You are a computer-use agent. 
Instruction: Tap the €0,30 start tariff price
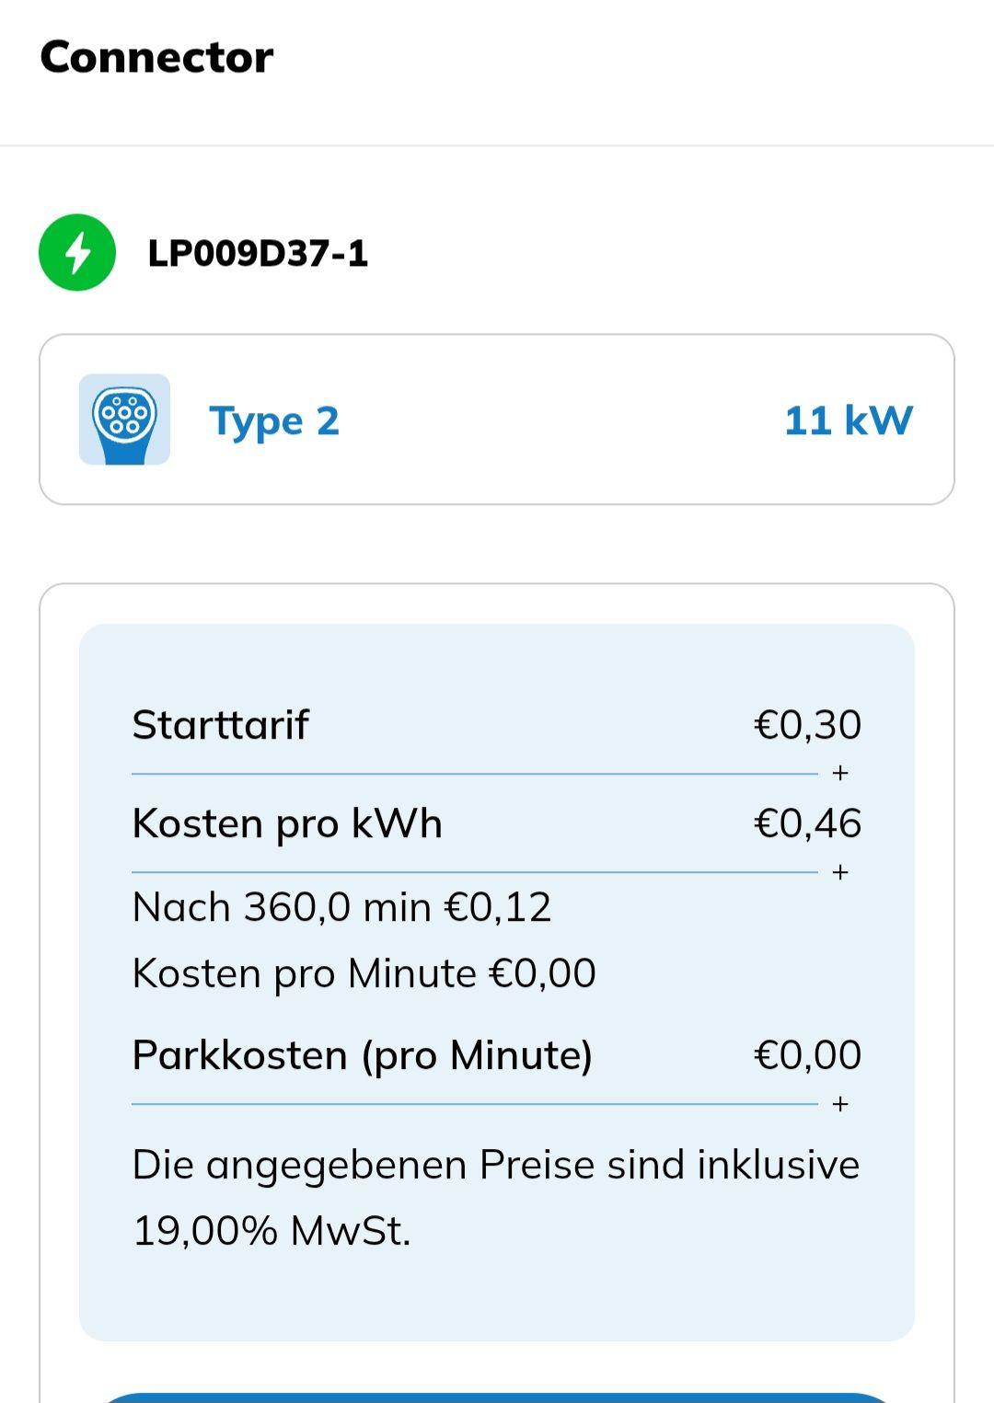807,725
